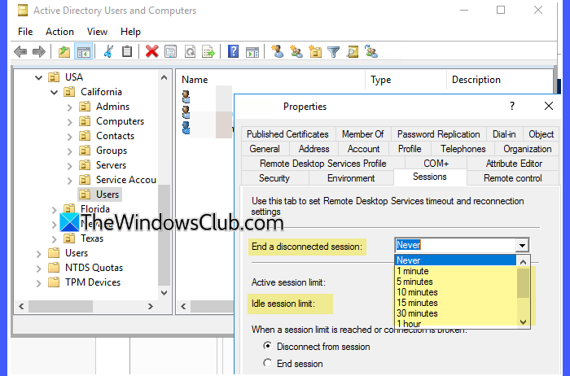This screenshot has width=570, height=376.
Task: Open End a disconnected session dropdown arrow
Action: tap(522, 245)
